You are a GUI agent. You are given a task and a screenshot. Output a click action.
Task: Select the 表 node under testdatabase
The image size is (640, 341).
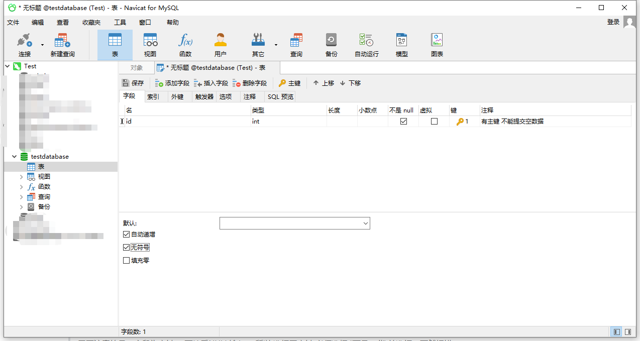point(41,167)
